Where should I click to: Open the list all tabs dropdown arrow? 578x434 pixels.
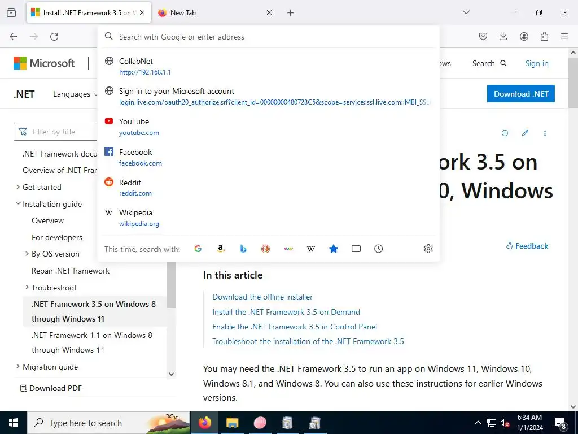point(466,12)
